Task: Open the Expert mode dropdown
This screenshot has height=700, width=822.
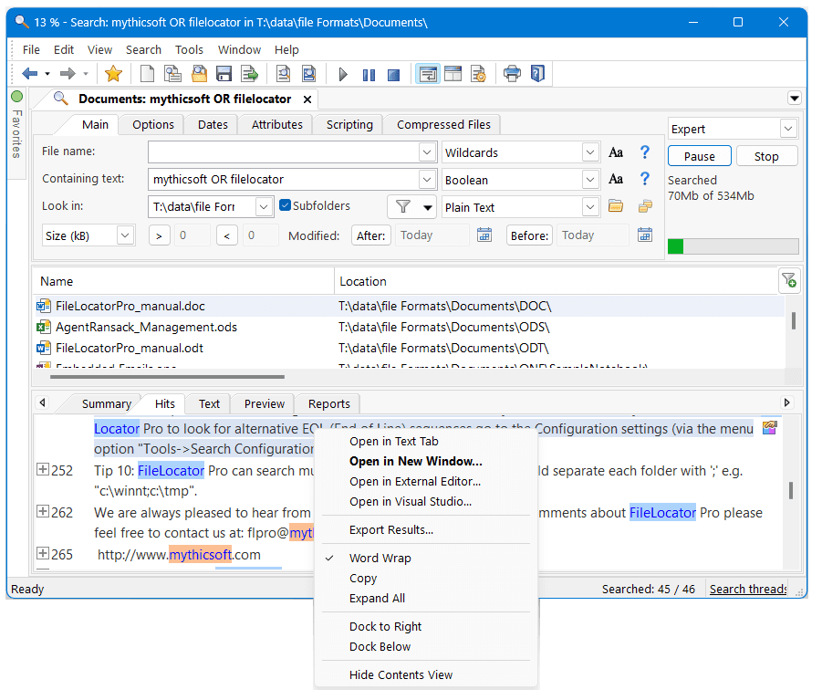Action: tap(788, 129)
